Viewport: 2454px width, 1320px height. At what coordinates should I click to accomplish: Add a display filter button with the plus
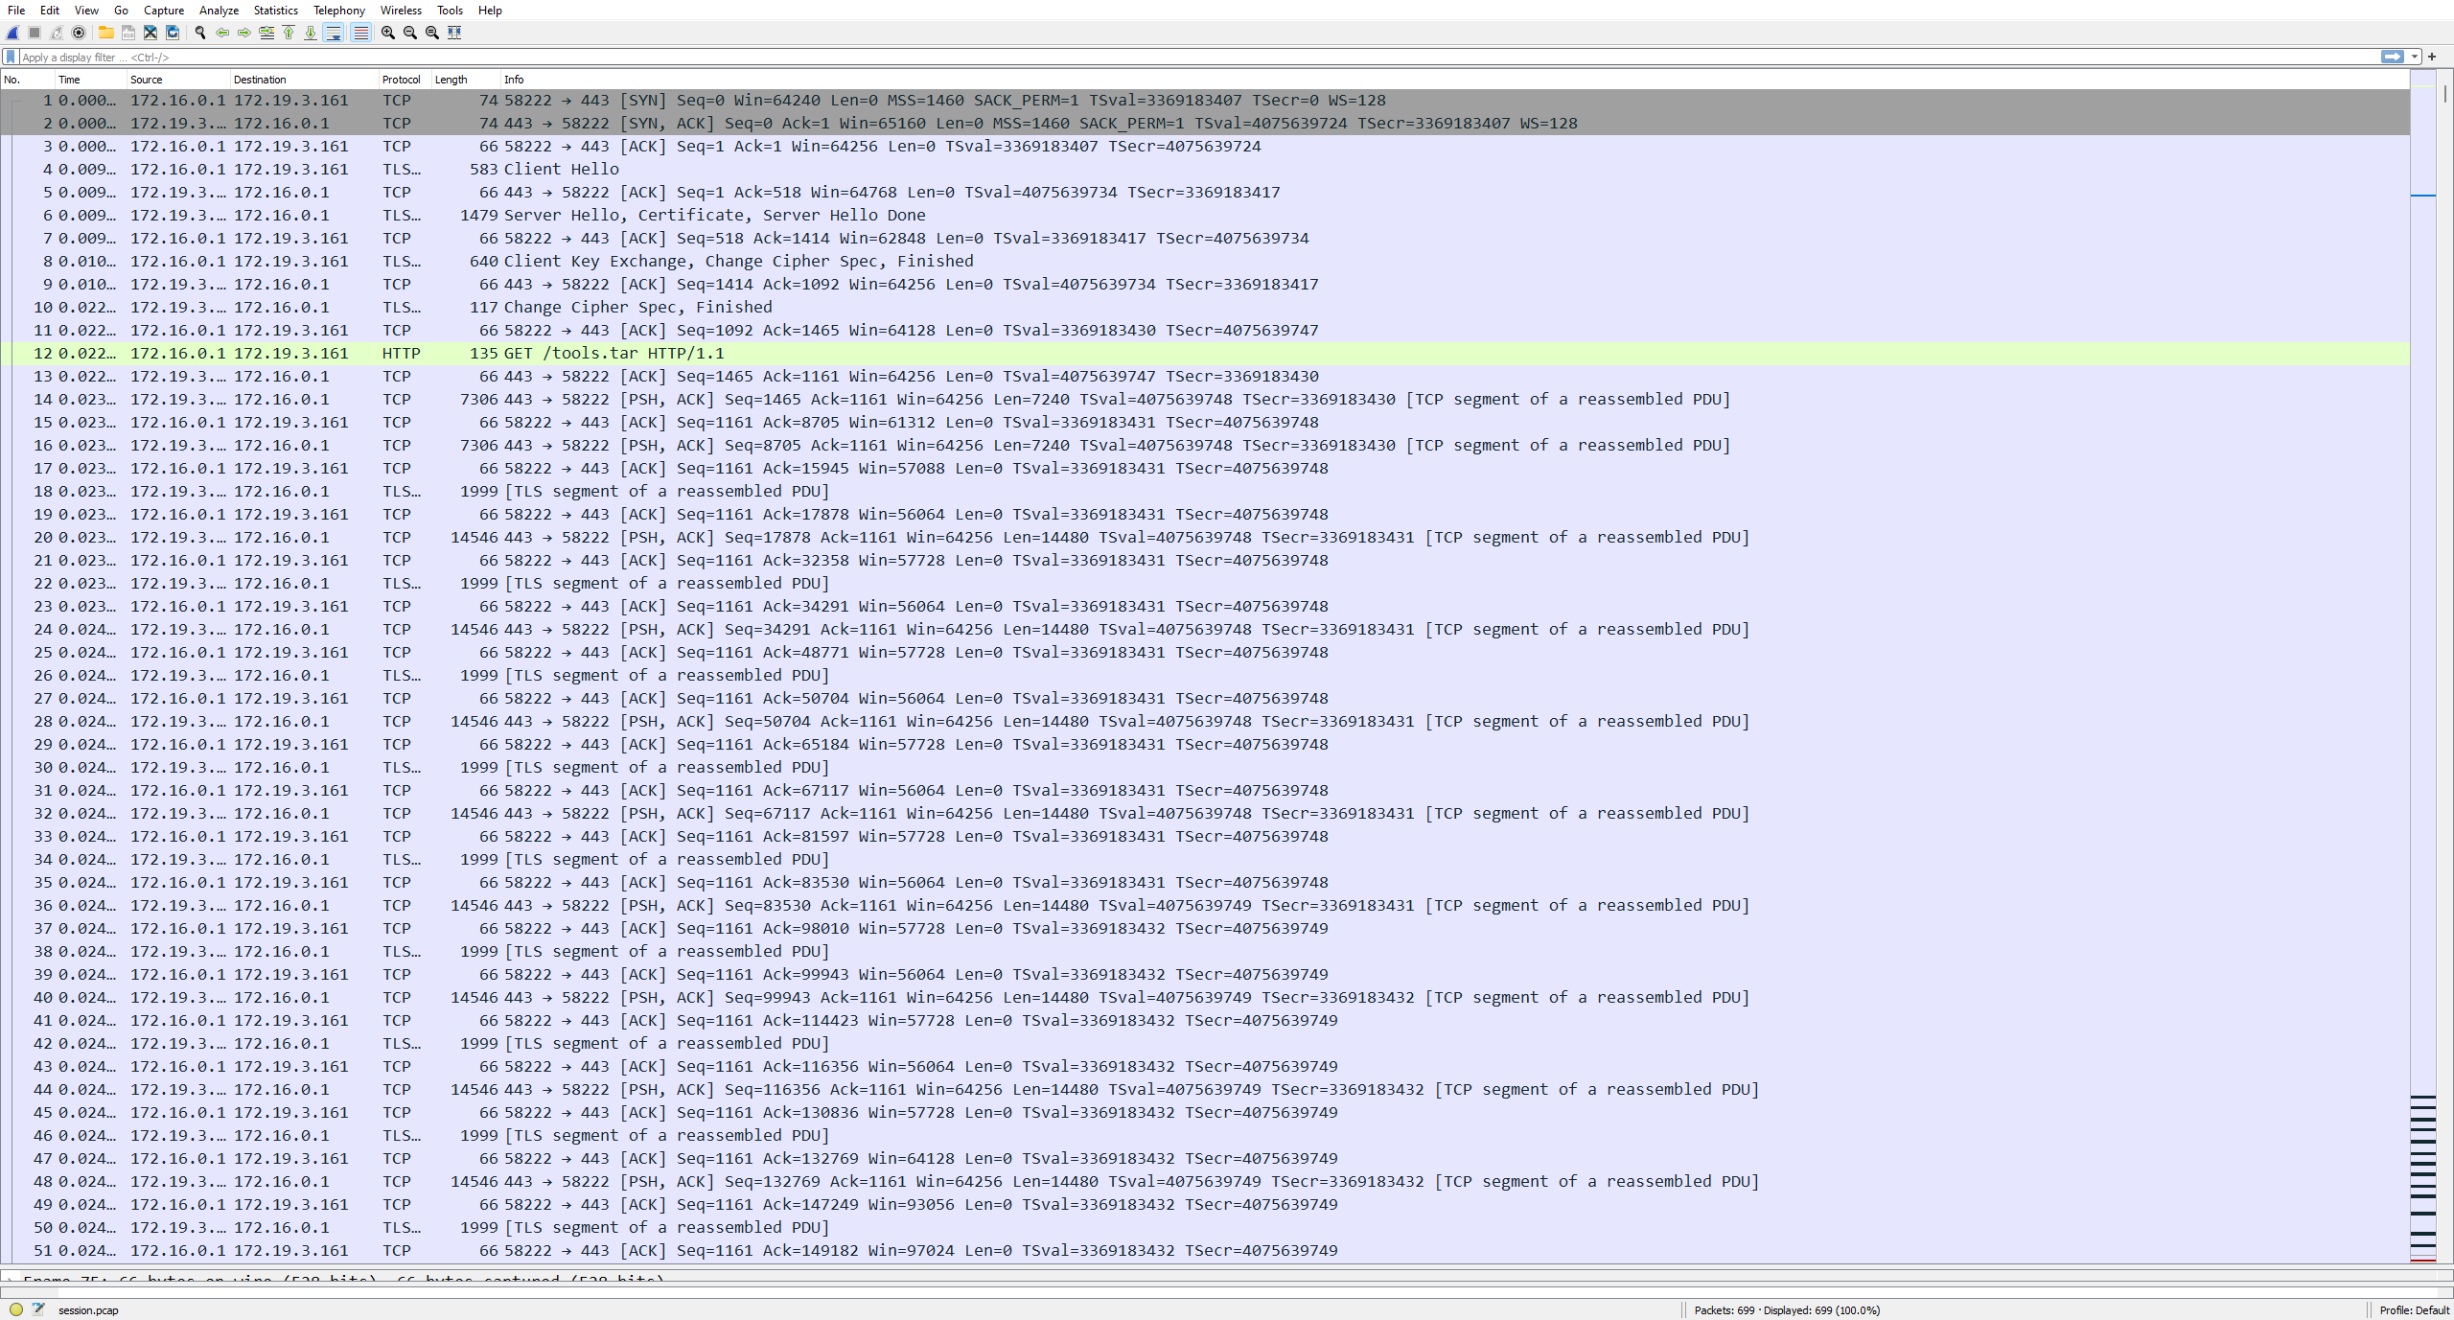tap(2432, 57)
